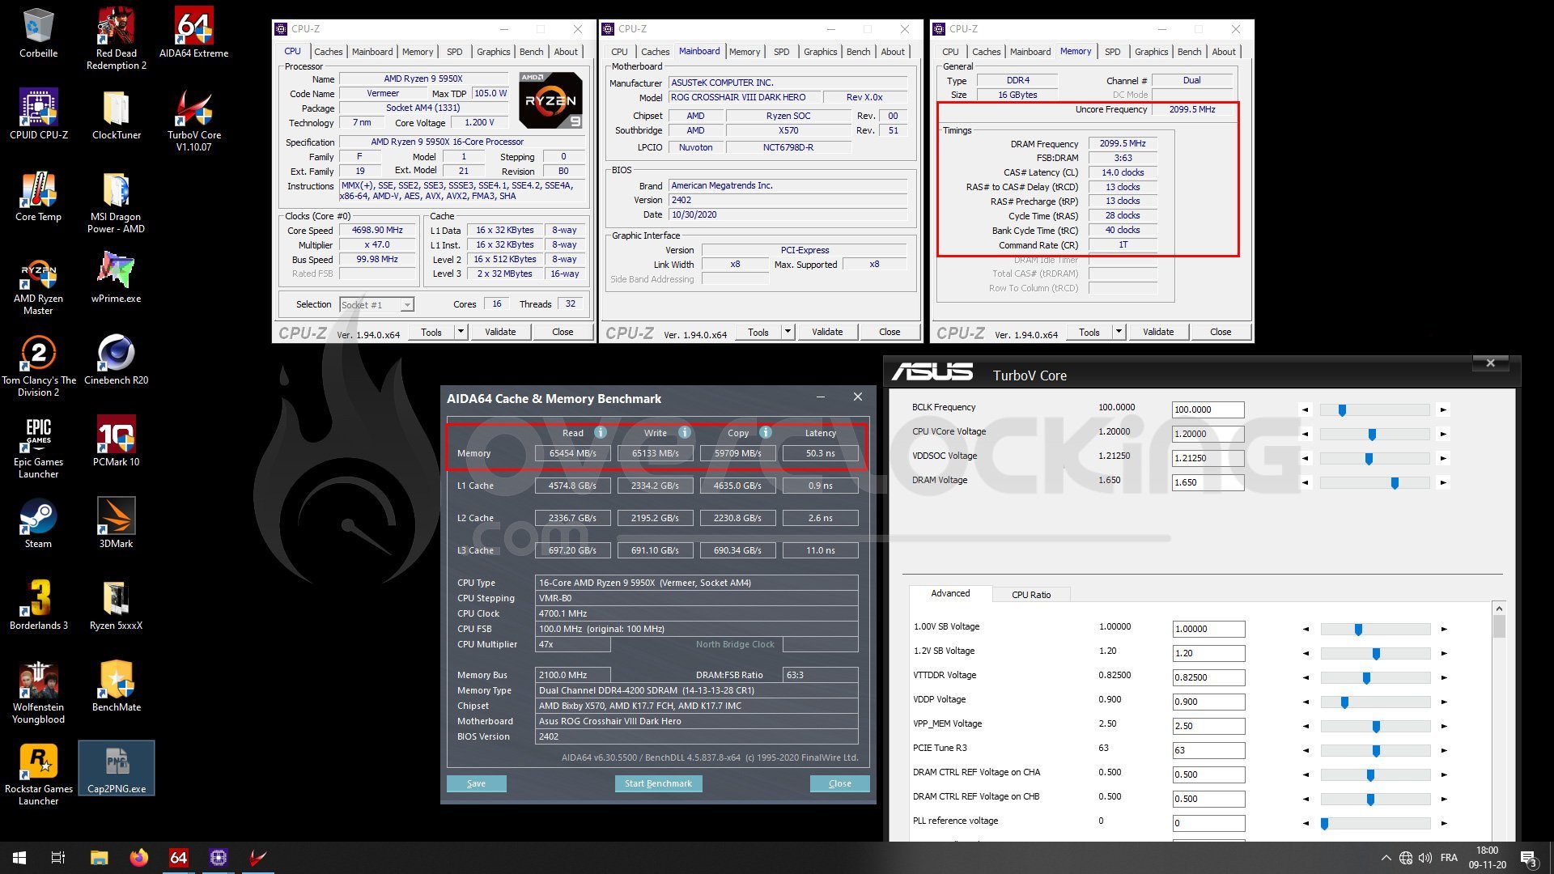Open the Windows Start menu

click(x=19, y=858)
